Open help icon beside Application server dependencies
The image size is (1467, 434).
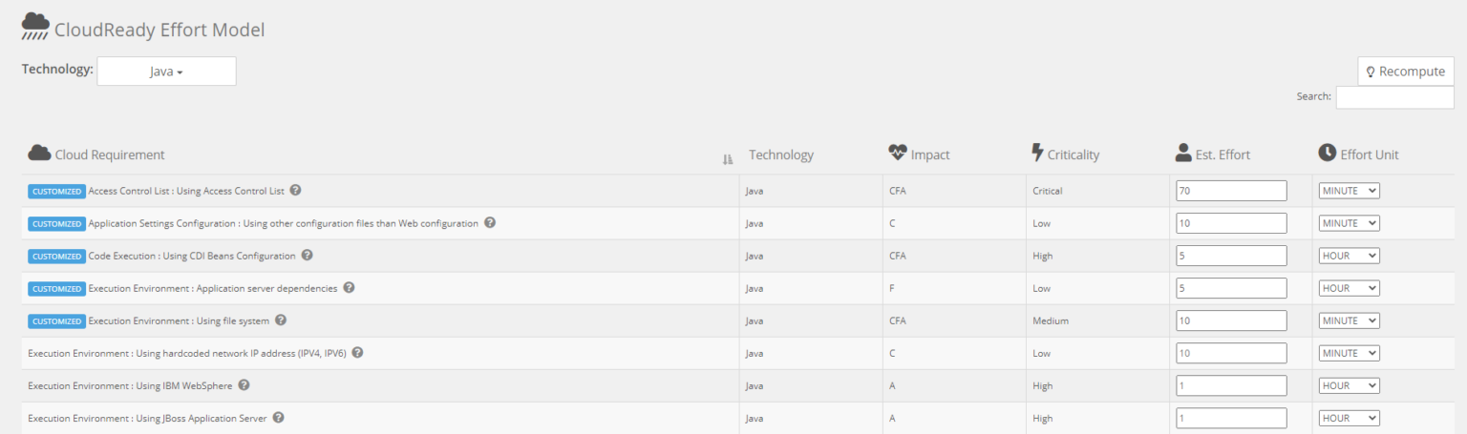click(349, 287)
